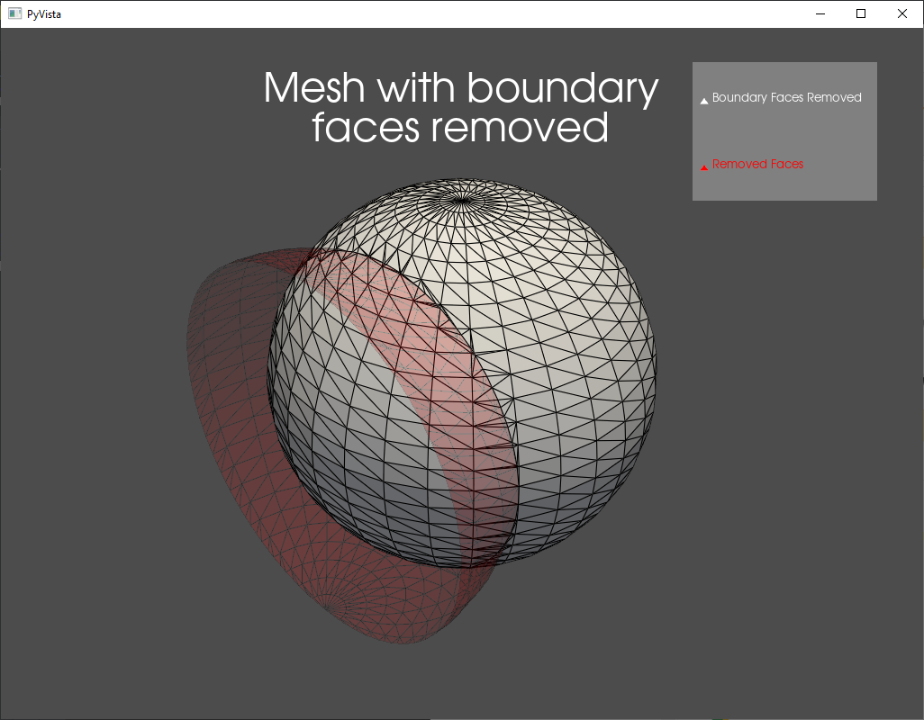Screen dimensions: 924x720
Task: Click the minimize icon on the title bar
Action: pos(820,13)
